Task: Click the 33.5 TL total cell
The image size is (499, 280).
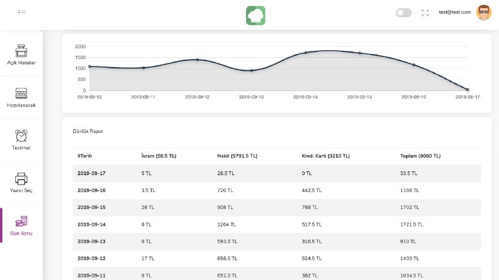Action: 408,173
